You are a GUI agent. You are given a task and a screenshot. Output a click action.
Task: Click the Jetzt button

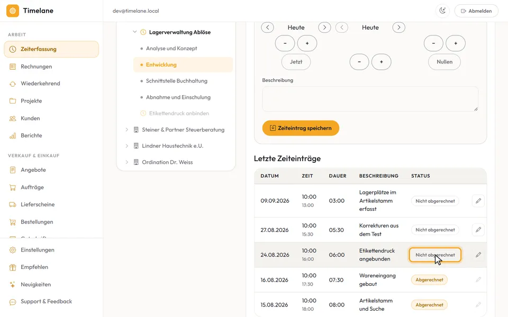click(296, 62)
